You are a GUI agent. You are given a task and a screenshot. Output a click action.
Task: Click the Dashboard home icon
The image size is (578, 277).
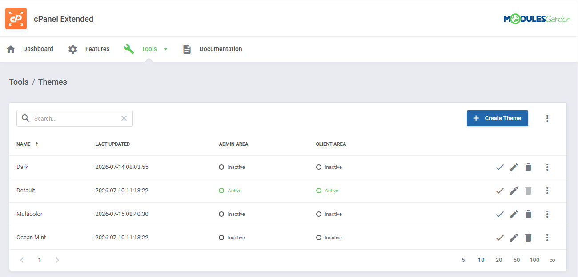tap(11, 49)
